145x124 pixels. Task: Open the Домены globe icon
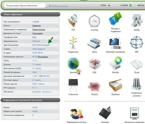74,64
